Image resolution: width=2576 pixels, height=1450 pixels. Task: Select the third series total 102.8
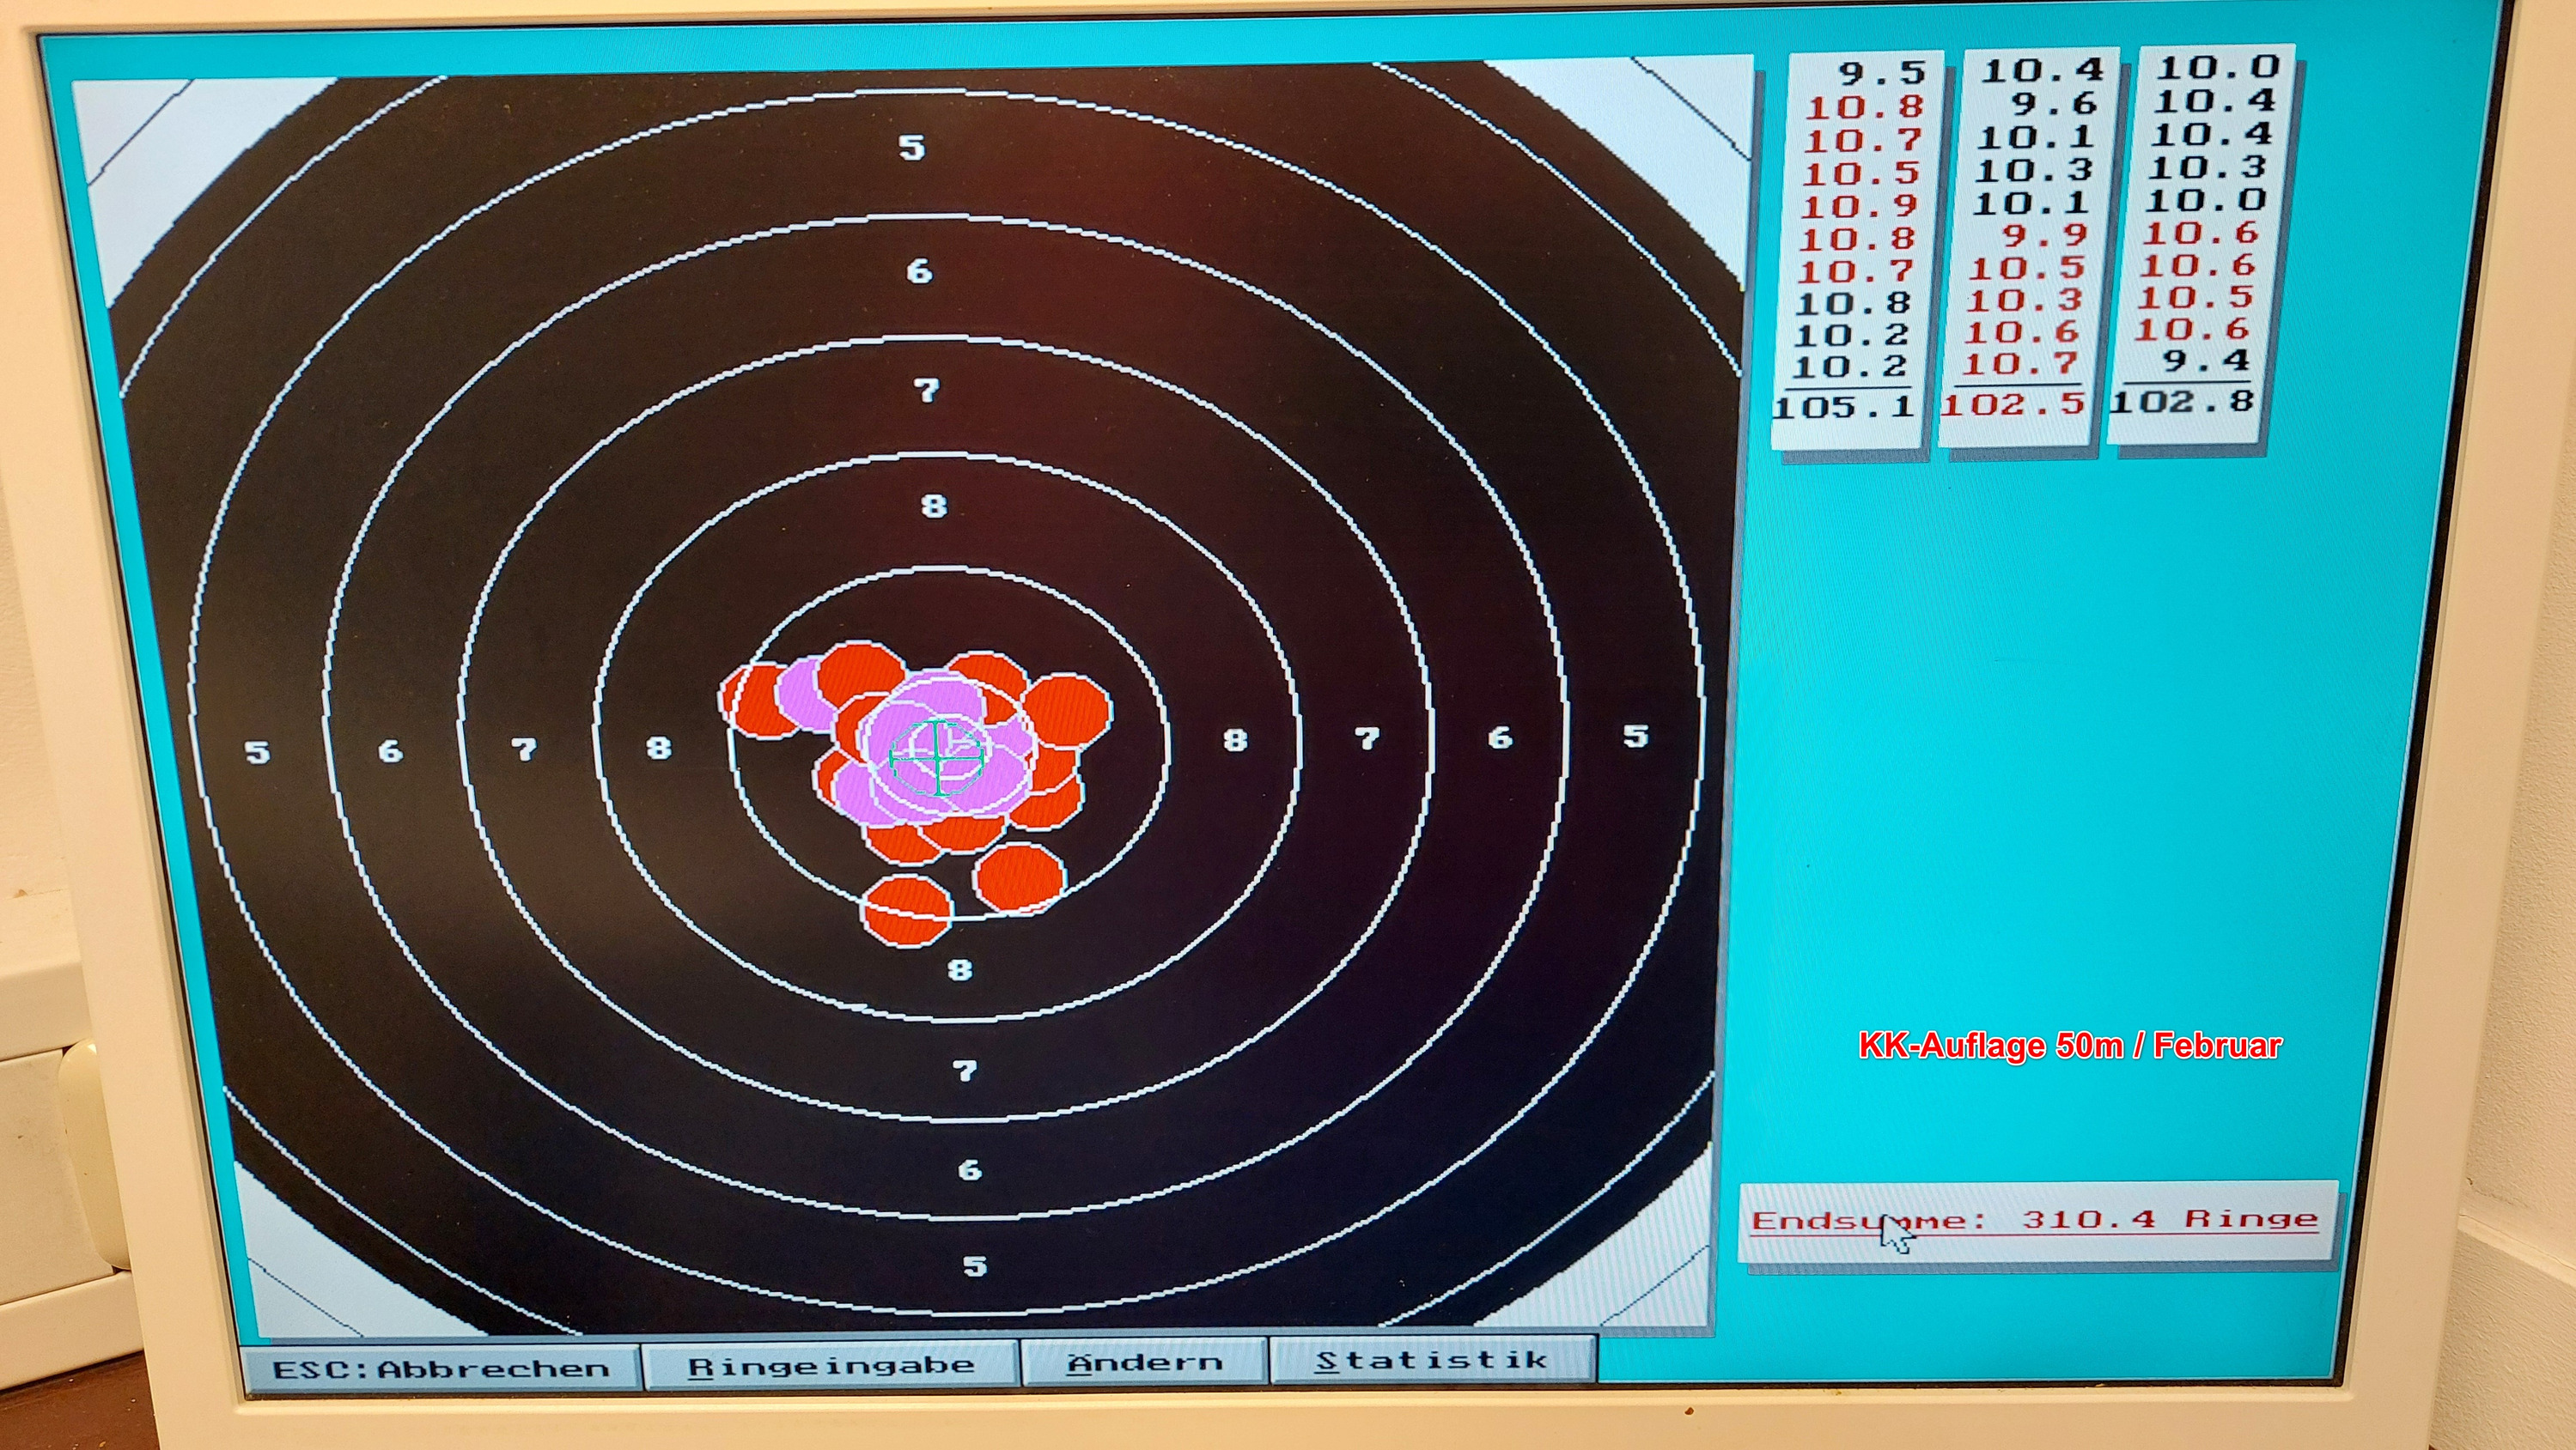pos(2183,402)
